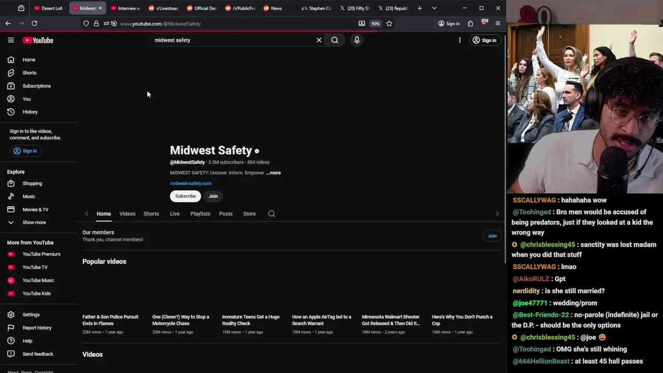Viewport: 663px width, 373px height.
Task: Clear the search box with X
Action: tap(319, 40)
